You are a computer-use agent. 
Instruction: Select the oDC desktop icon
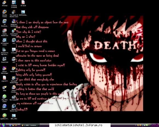(x=14, y=60)
